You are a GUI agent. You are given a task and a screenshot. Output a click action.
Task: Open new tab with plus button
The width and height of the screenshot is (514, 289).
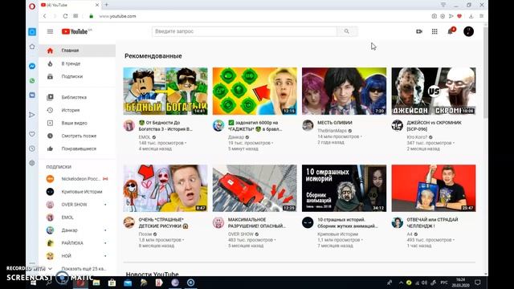(107, 5)
